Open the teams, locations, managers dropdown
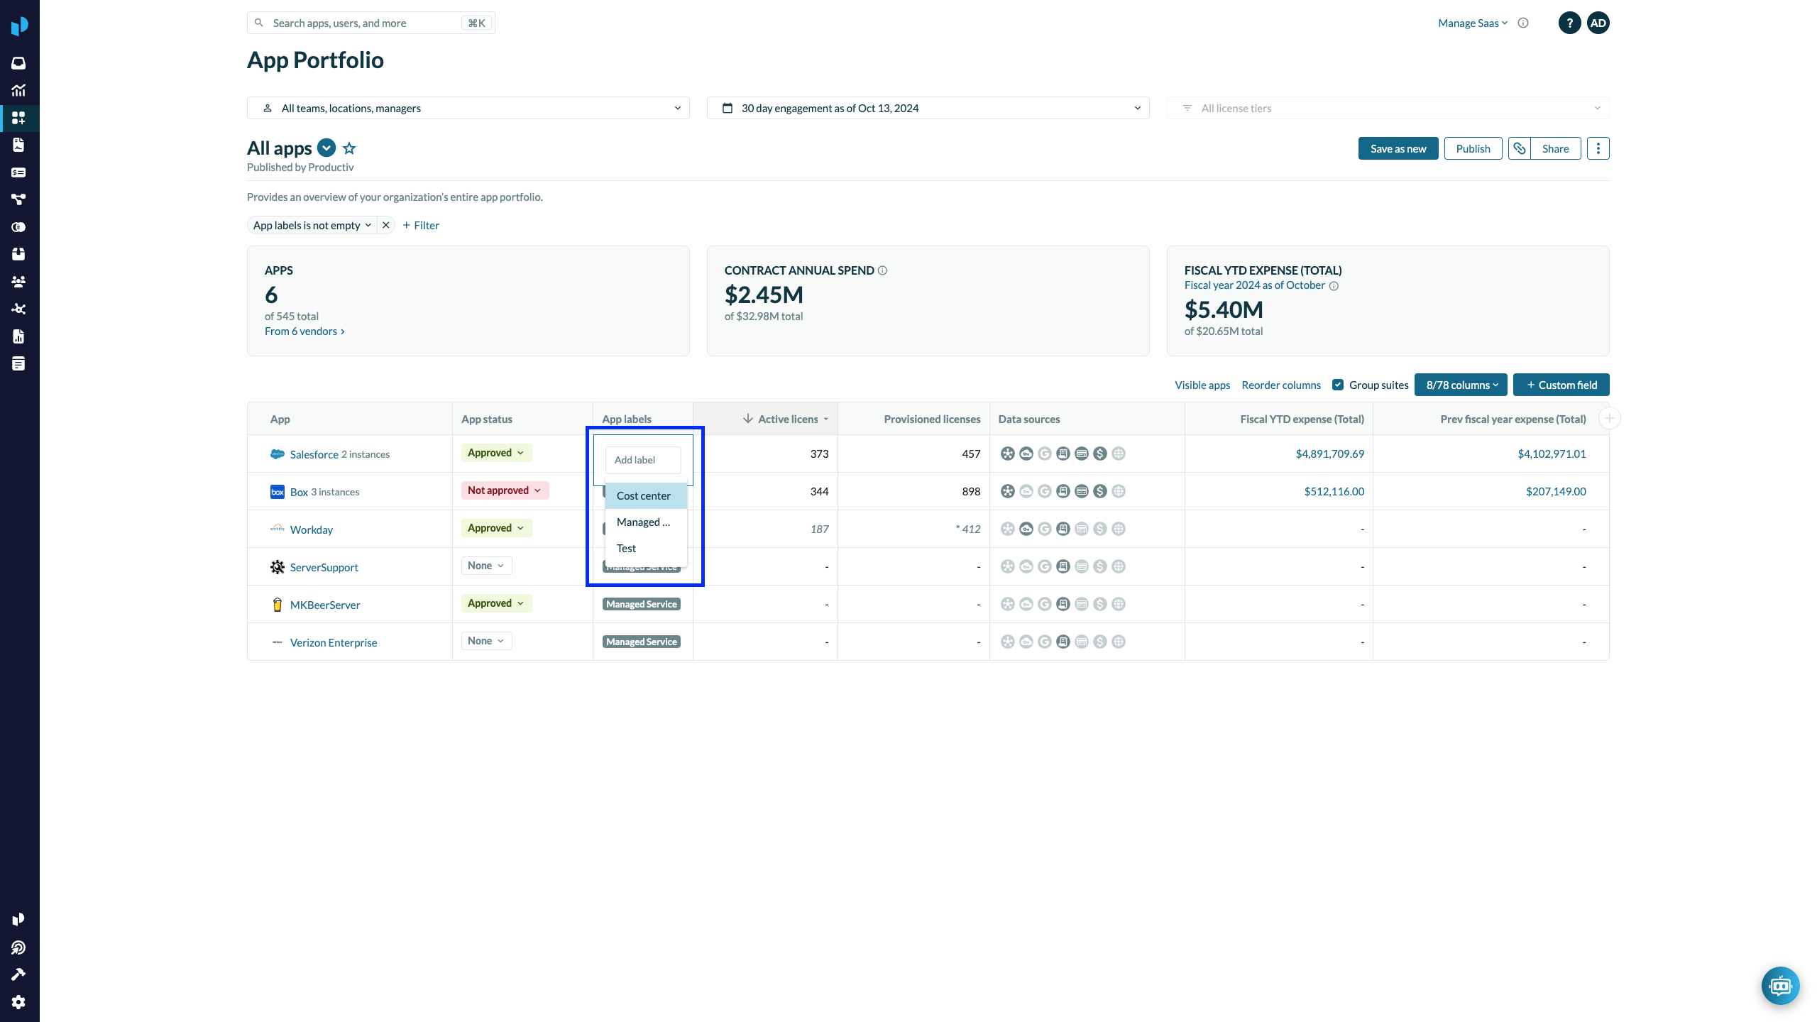 tap(468, 108)
